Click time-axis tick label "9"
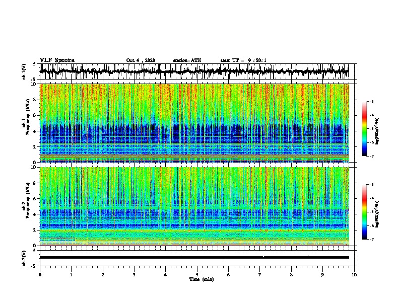 pos(322,275)
